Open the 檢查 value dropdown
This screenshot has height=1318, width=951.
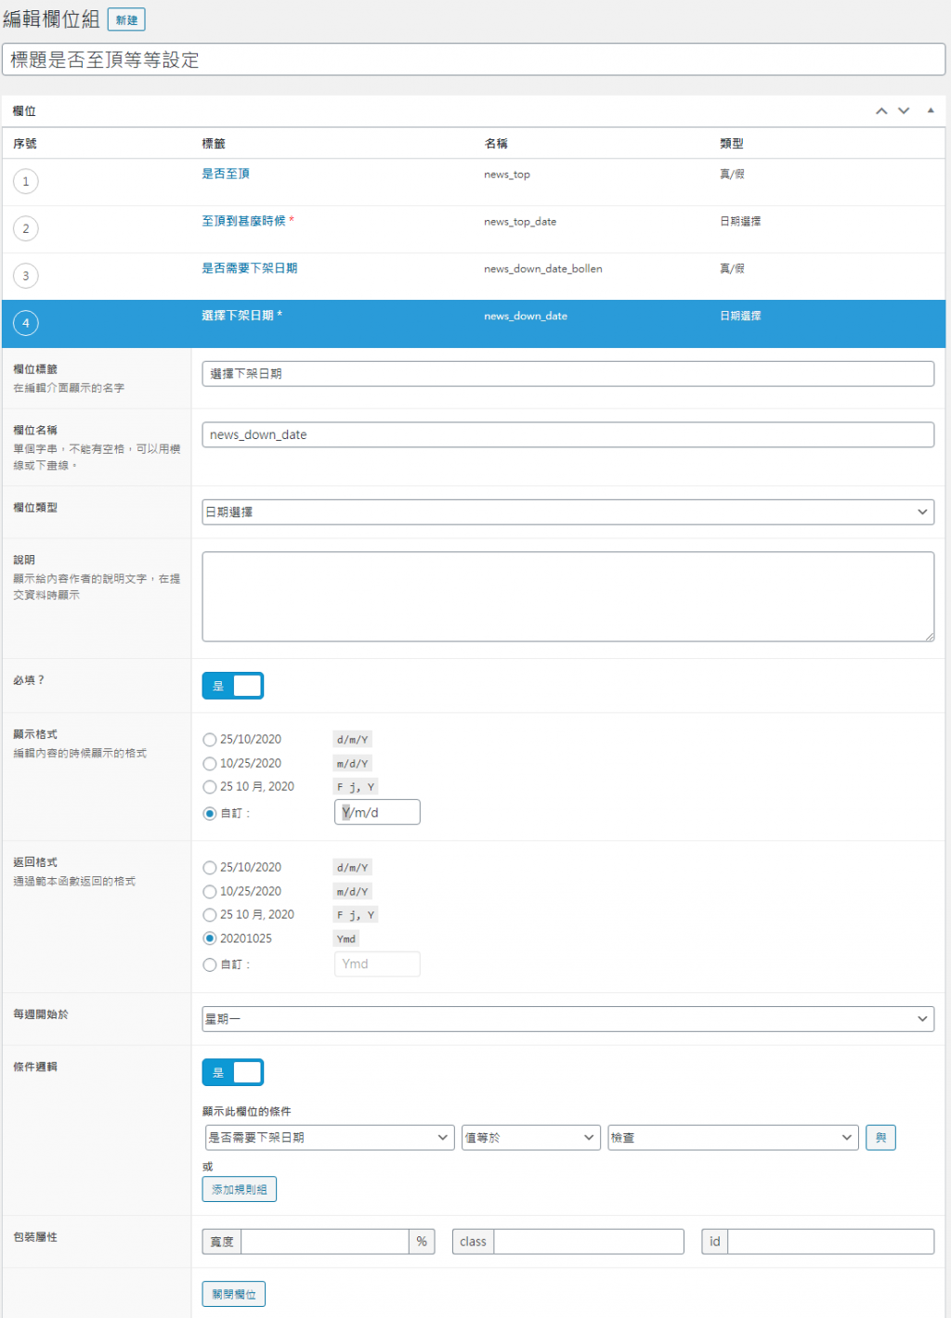click(733, 1138)
